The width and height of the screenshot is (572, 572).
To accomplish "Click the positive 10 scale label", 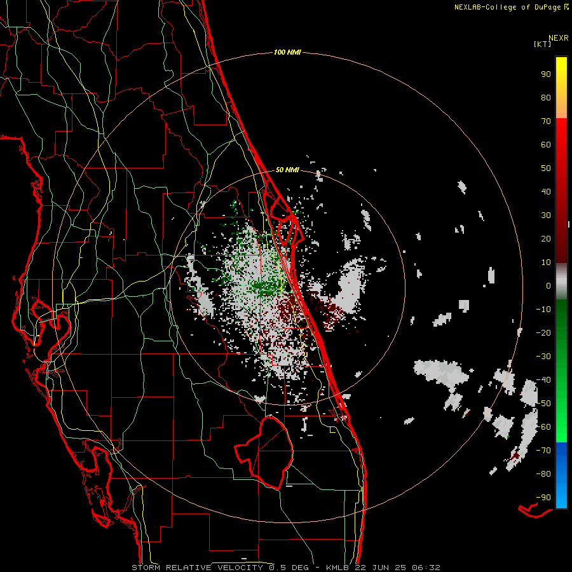I will pyautogui.click(x=546, y=262).
